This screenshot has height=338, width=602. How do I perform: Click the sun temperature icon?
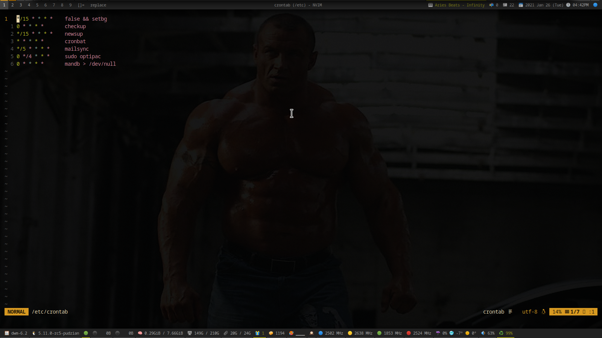coord(467,333)
